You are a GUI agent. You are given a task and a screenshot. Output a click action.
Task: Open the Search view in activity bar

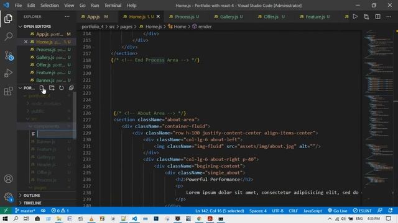point(8,37)
